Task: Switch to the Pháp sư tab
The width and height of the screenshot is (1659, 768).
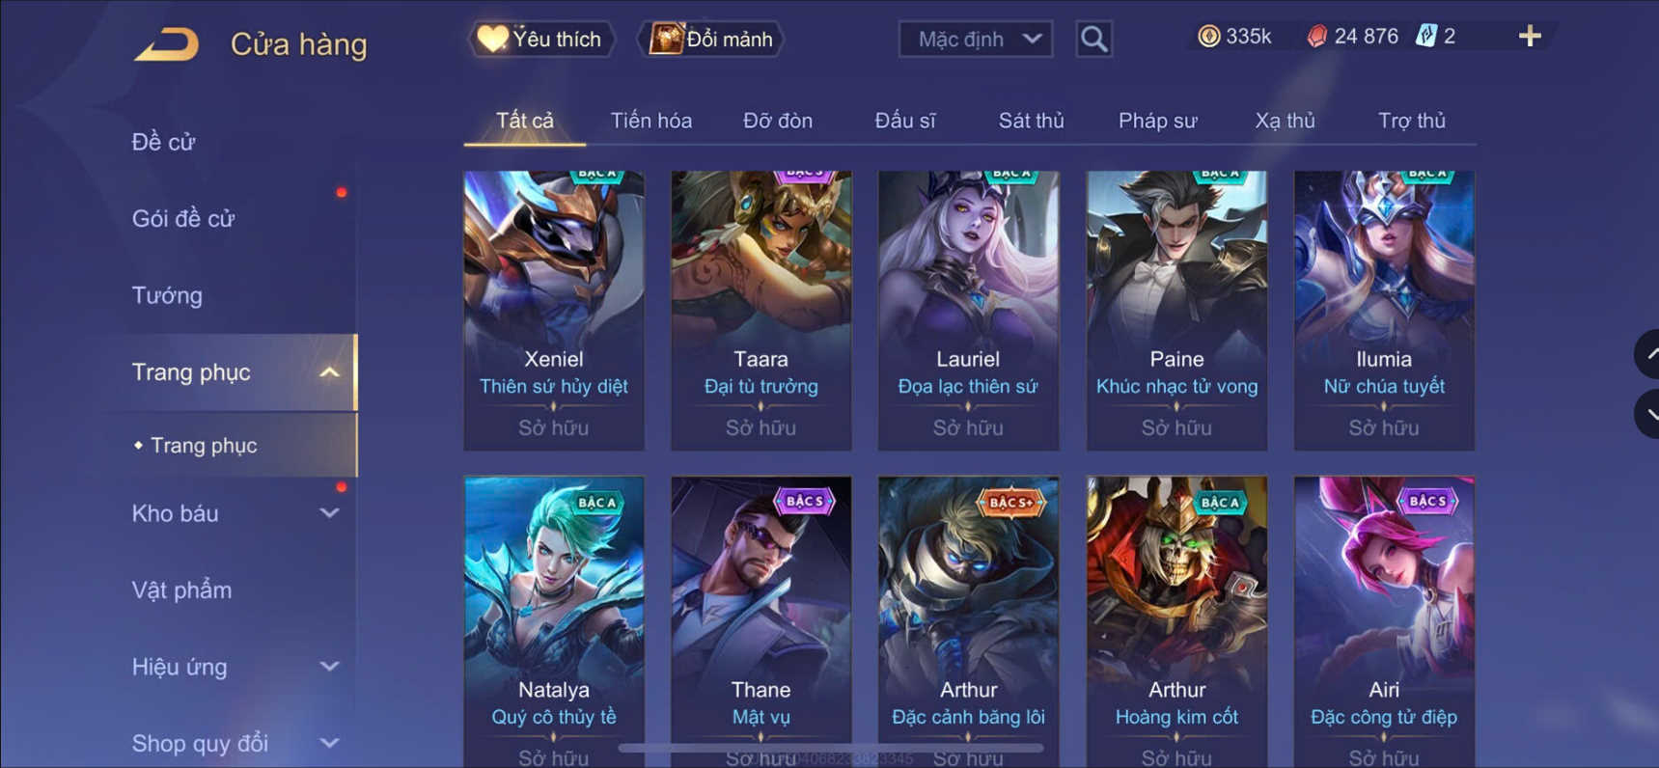Action: point(1157,121)
